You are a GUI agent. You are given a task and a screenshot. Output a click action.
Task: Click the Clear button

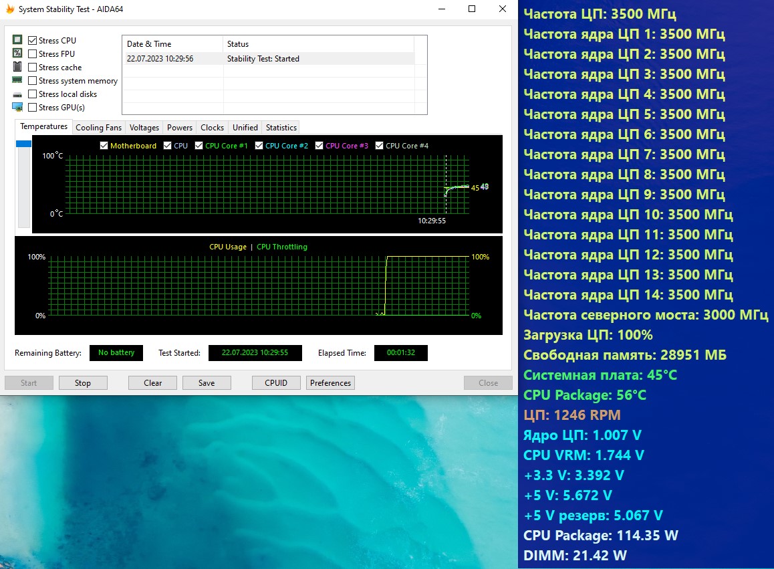(152, 383)
